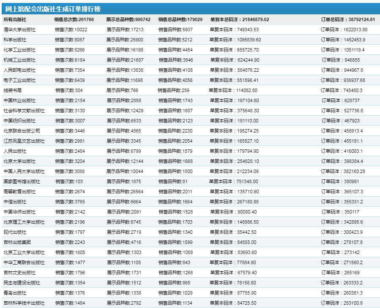Click the 清华大学出版社 publisher name
The width and height of the screenshot is (380, 308).
[x=19, y=30]
